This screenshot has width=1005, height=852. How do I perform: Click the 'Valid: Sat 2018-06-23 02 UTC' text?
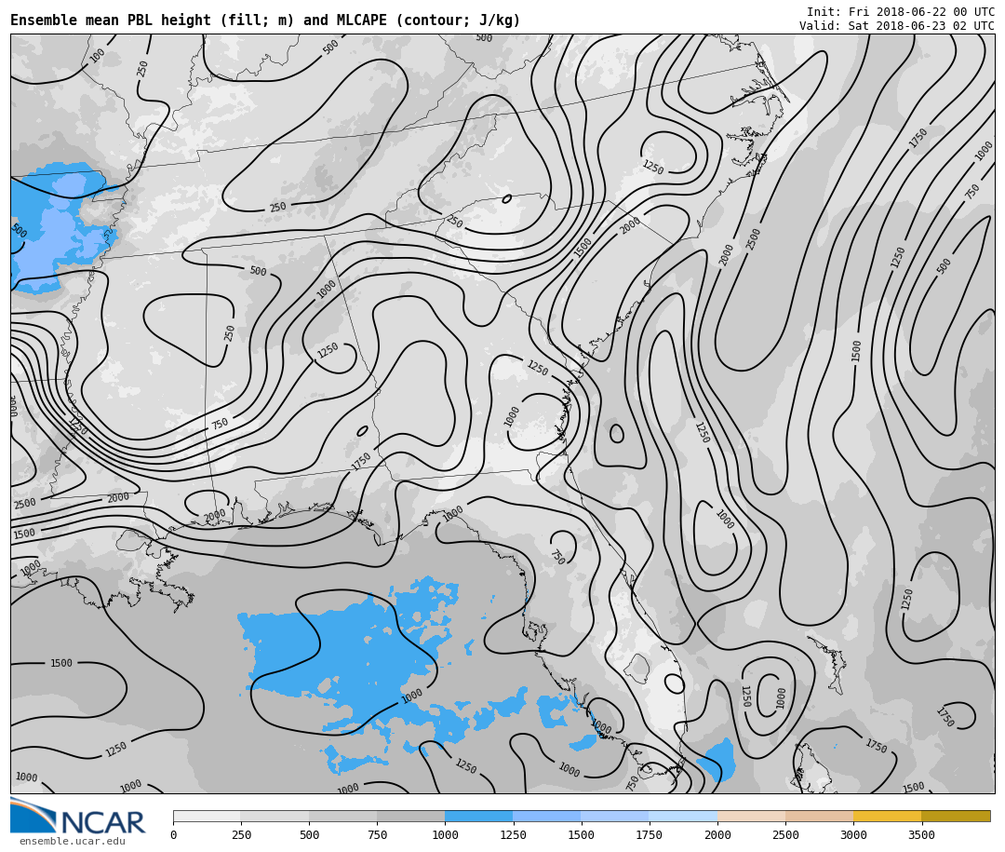(897, 26)
